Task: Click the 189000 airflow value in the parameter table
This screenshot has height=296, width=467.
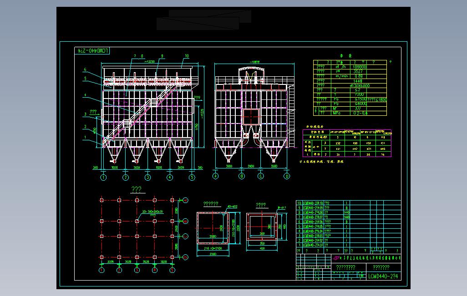Action: coord(360,67)
